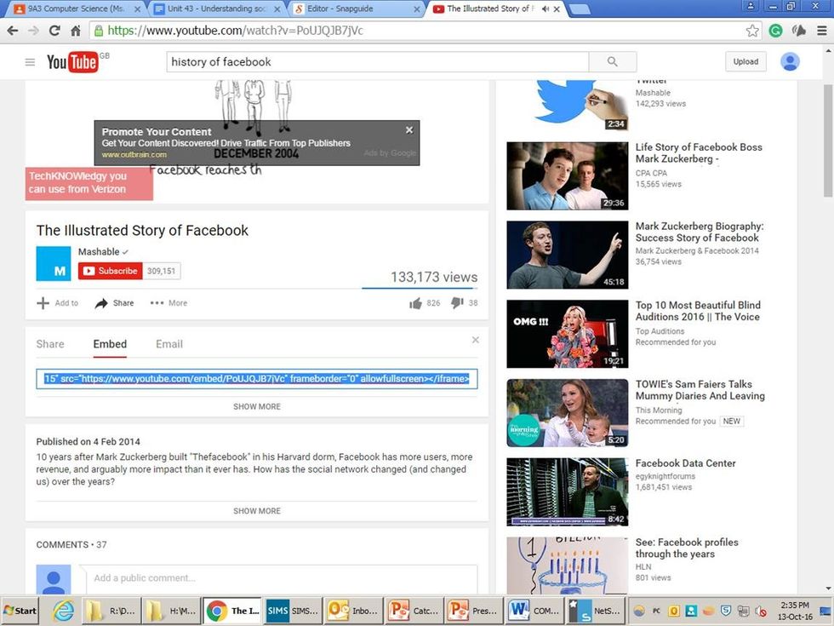Open the More actions menu
The width and height of the screenshot is (834, 626).
pos(169,303)
